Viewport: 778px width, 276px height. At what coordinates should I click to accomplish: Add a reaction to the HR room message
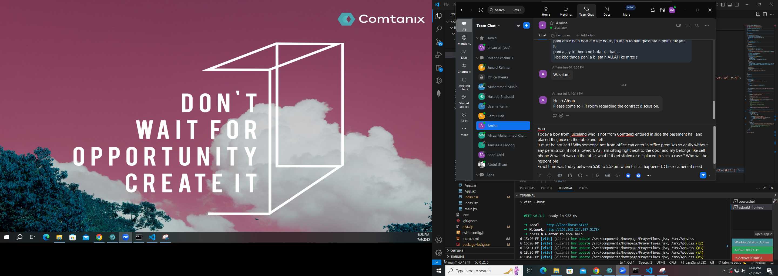561,116
